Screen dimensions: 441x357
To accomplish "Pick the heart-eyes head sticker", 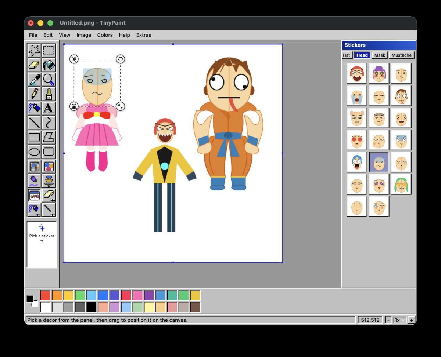I will (357, 140).
